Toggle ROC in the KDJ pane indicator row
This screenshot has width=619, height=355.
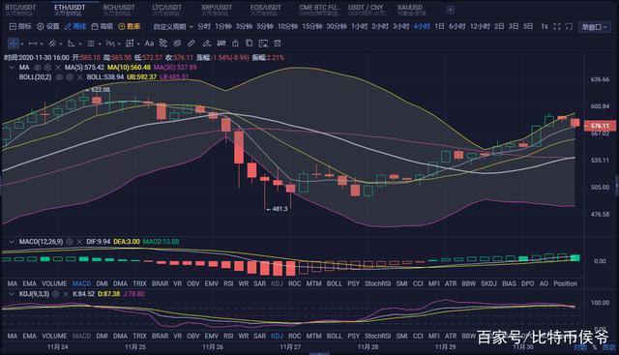point(294,336)
